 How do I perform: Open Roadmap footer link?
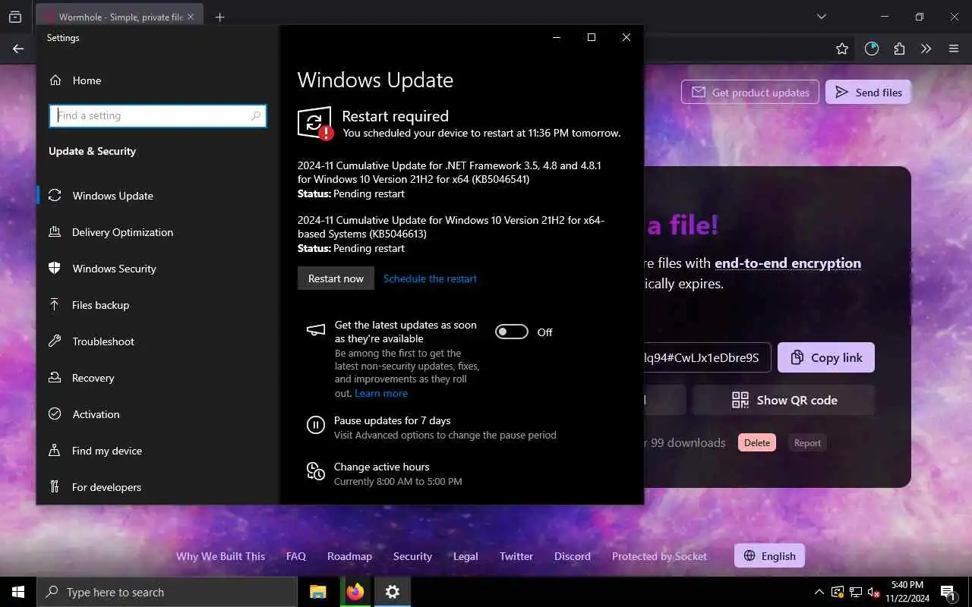point(349,556)
